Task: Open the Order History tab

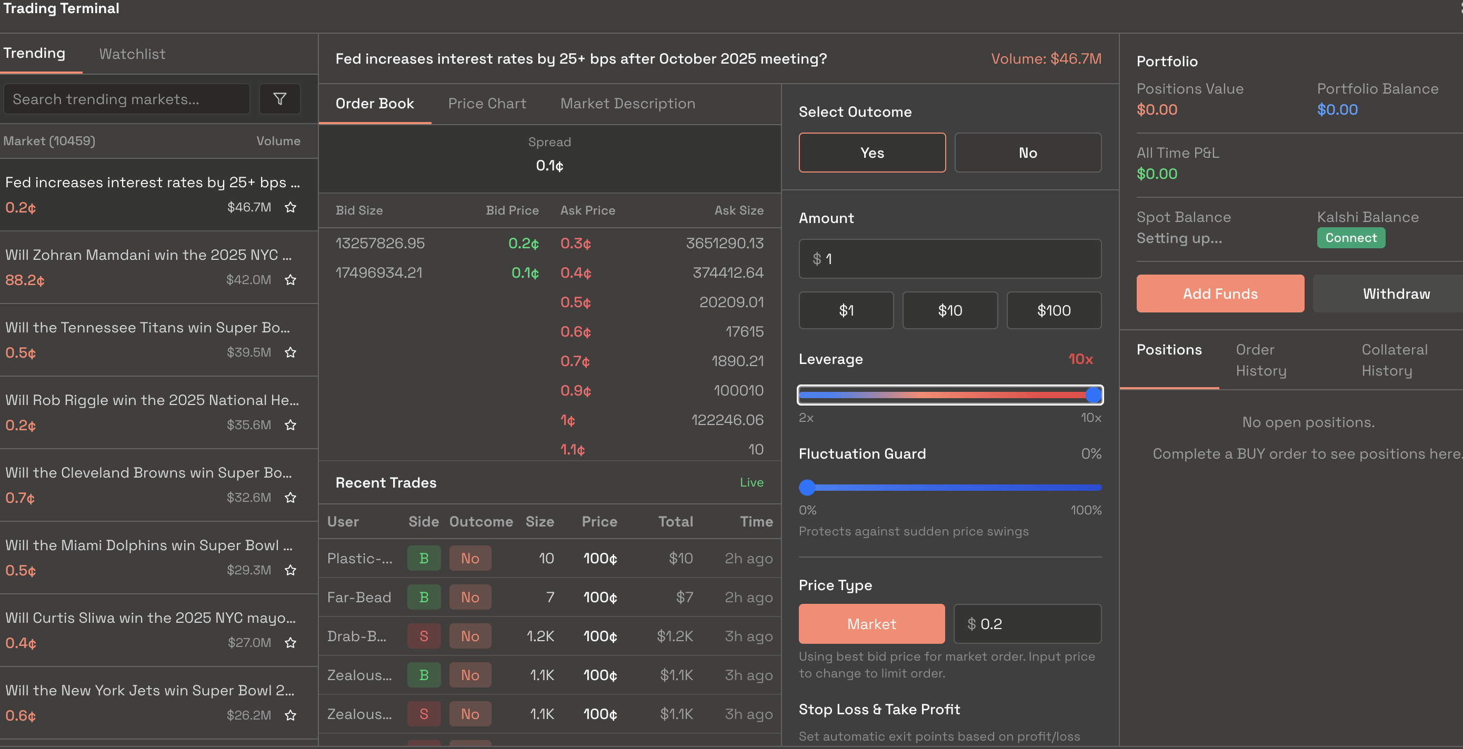Action: [x=1261, y=360]
